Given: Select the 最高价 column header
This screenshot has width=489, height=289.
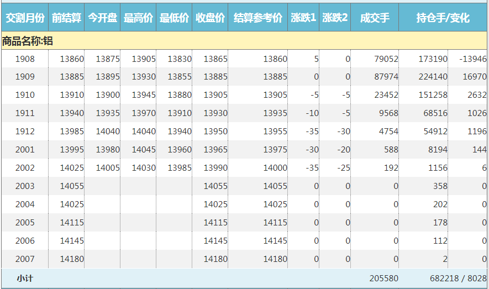Looking at the screenshot, I should coord(138,18).
